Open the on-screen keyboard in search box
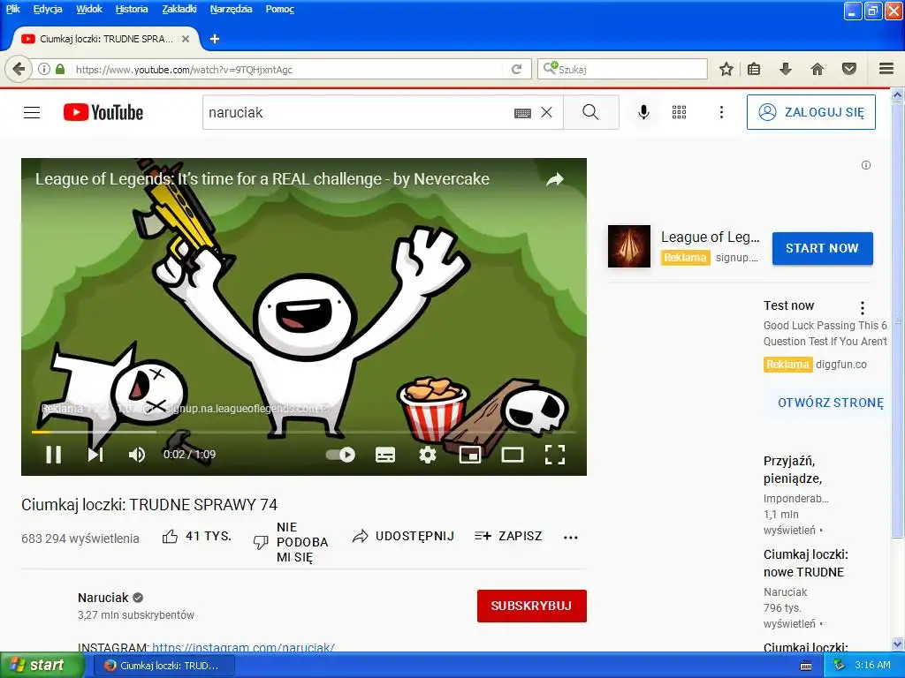 click(522, 113)
